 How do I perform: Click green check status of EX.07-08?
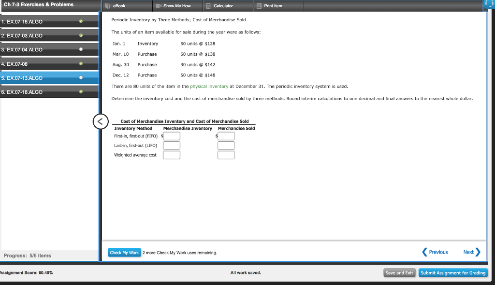(81, 63)
